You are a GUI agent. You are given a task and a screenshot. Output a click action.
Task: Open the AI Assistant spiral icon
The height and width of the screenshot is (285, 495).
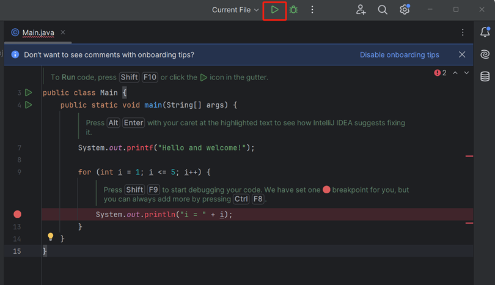click(x=485, y=54)
